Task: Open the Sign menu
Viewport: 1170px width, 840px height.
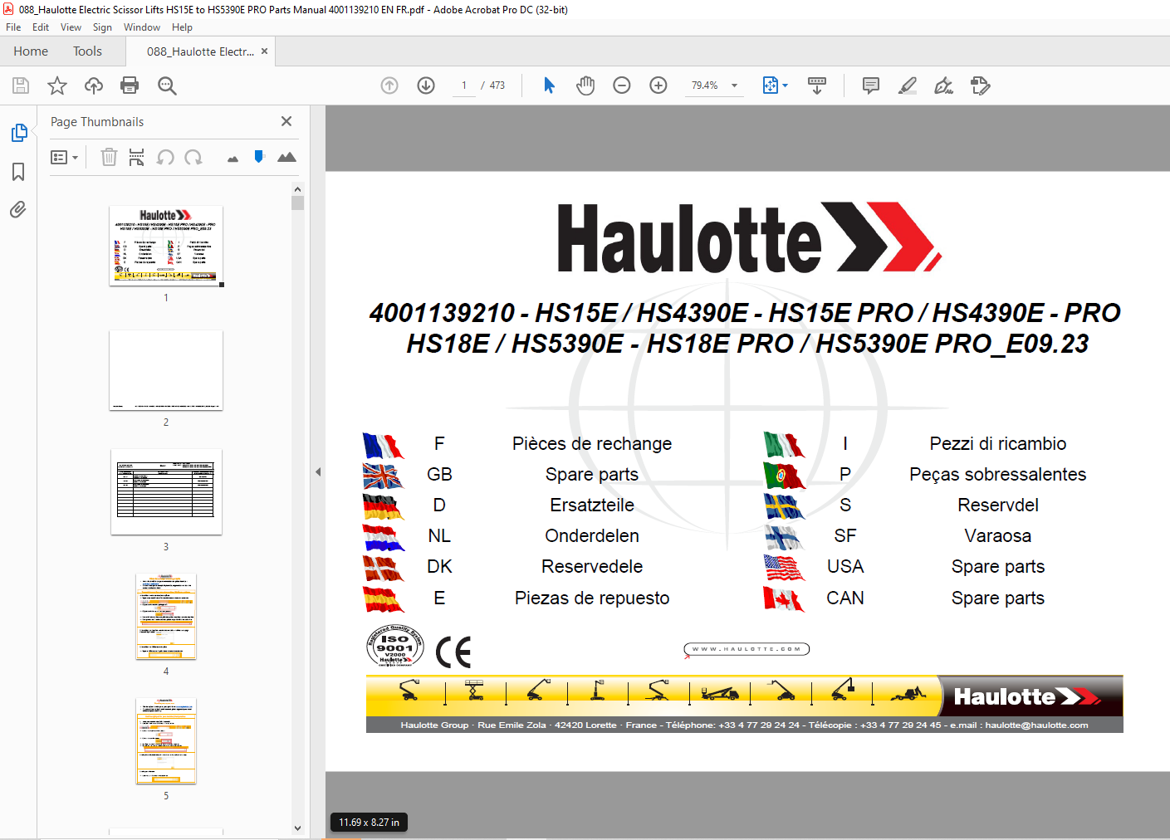Action: (102, 27)
